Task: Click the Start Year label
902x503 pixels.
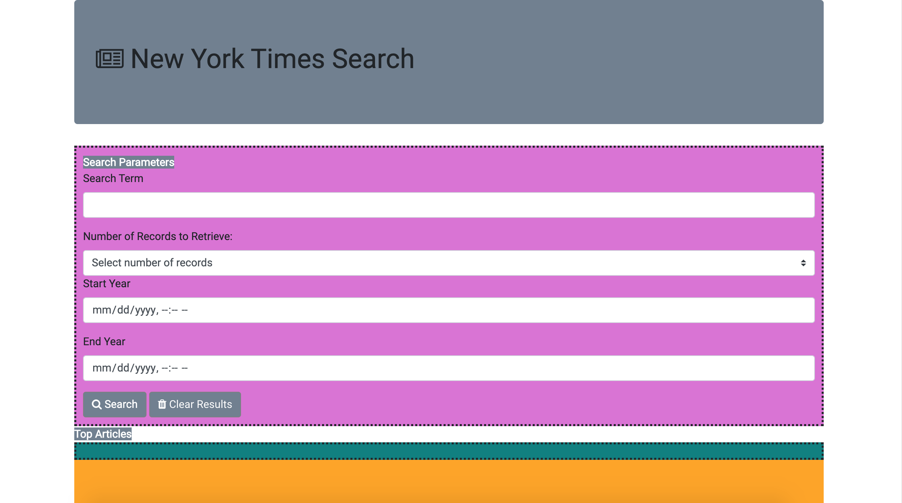Action: [x=106, y=284]
